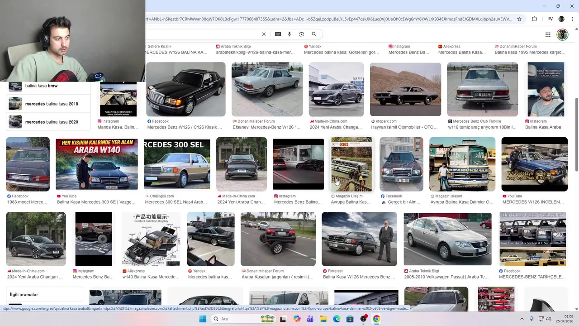The image size is (579, 326).
Task: Click the browser address bar URL
Action: tap(329, 19)
